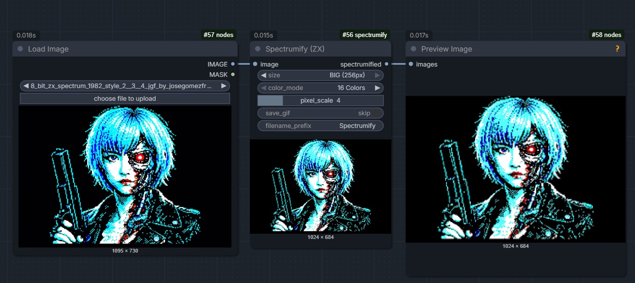The image size is (635, 283).
Task: Click the #58 nodes badge
Action: 606,35
